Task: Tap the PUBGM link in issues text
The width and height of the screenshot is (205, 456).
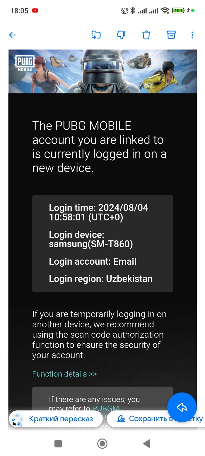Action: pyautogui.click(x=106, y=408)
